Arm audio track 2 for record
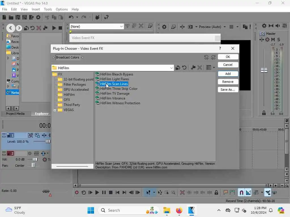 coord(29,153)
